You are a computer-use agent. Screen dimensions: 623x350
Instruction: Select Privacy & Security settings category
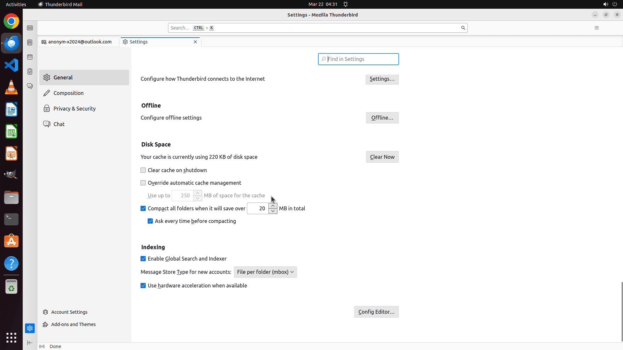84,109
